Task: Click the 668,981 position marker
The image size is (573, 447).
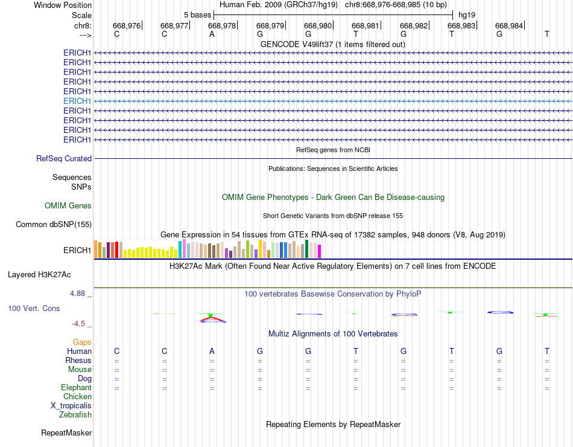Action: [x=366, y=25]
